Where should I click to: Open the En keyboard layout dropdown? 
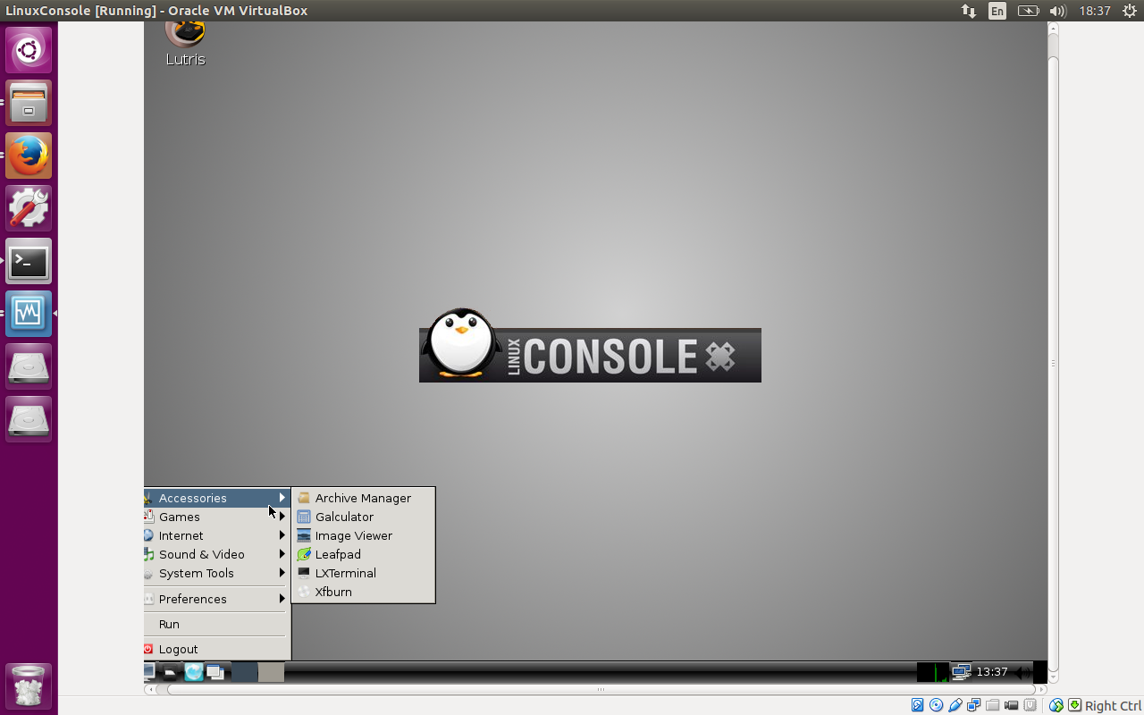click(x=997, y=11)
